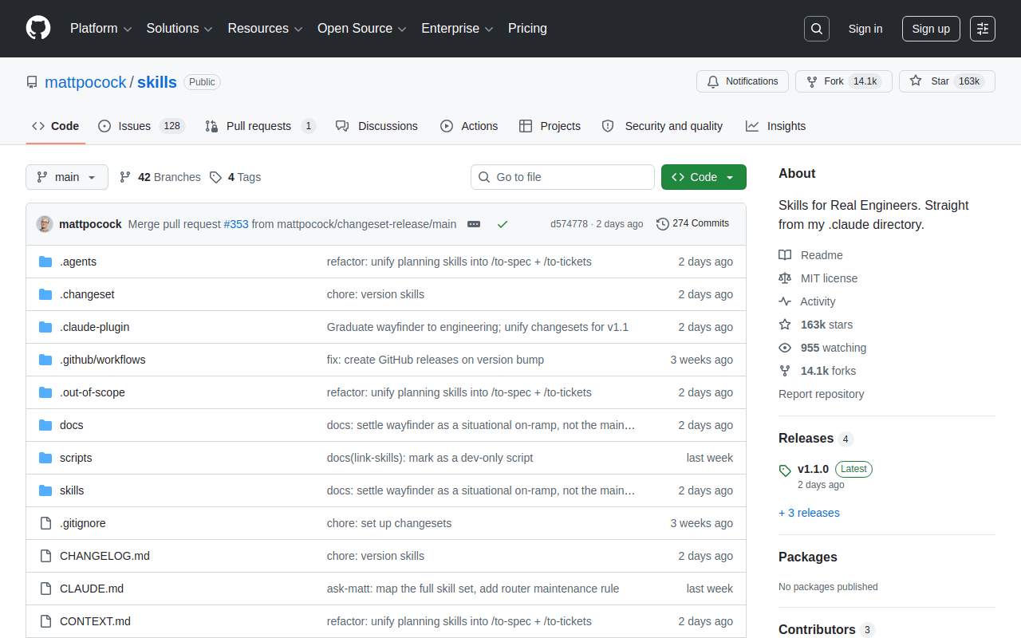Open commit hash d574778

click(570, 224)
